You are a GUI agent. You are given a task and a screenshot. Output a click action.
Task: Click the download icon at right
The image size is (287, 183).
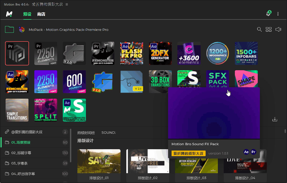coord(275,119)
